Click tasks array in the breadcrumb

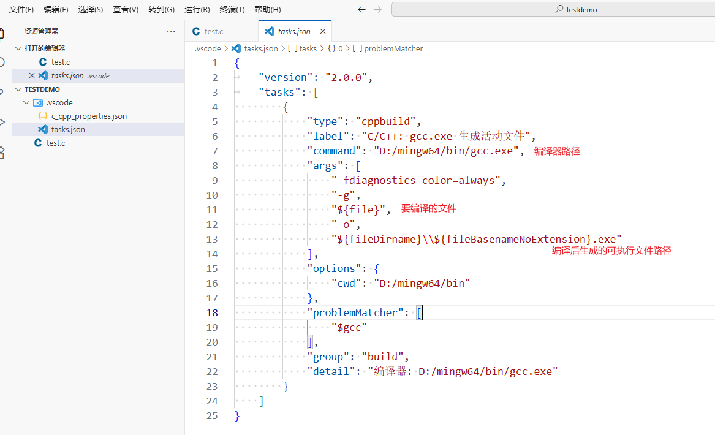pos(302,49)
